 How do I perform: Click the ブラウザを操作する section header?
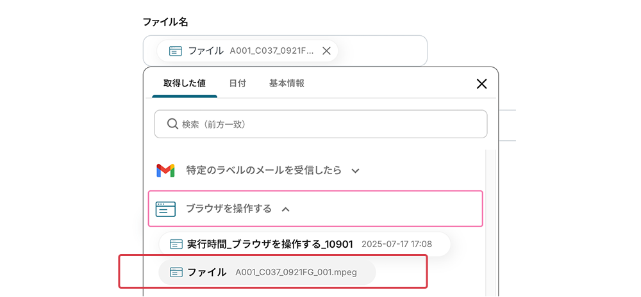(228, 209)
